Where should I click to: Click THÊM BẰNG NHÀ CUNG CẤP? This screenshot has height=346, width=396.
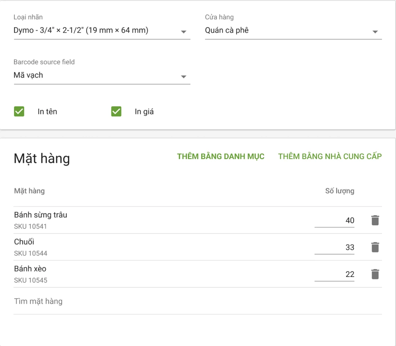(330, 156)
